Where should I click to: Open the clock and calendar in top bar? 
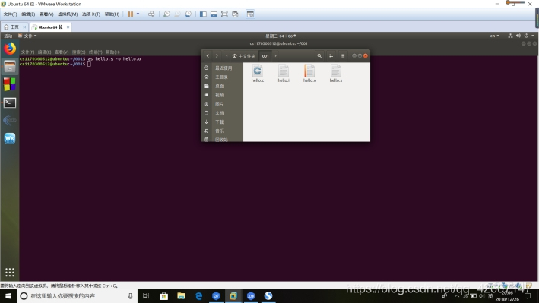coord(281,36)
